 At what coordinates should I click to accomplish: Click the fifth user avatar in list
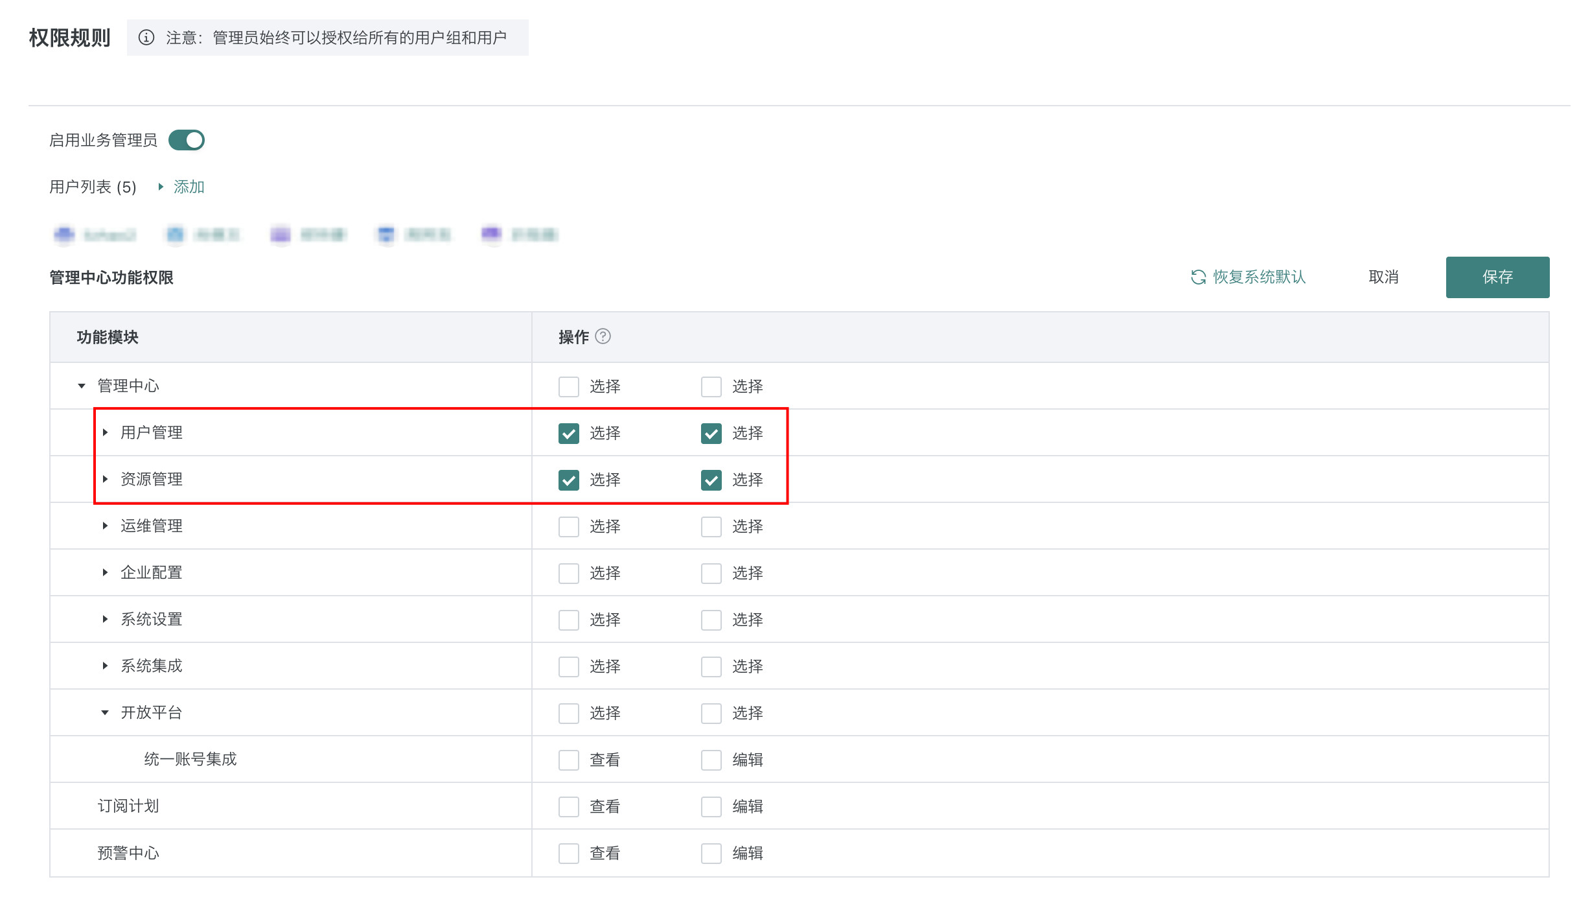click(x=491, y=234)
